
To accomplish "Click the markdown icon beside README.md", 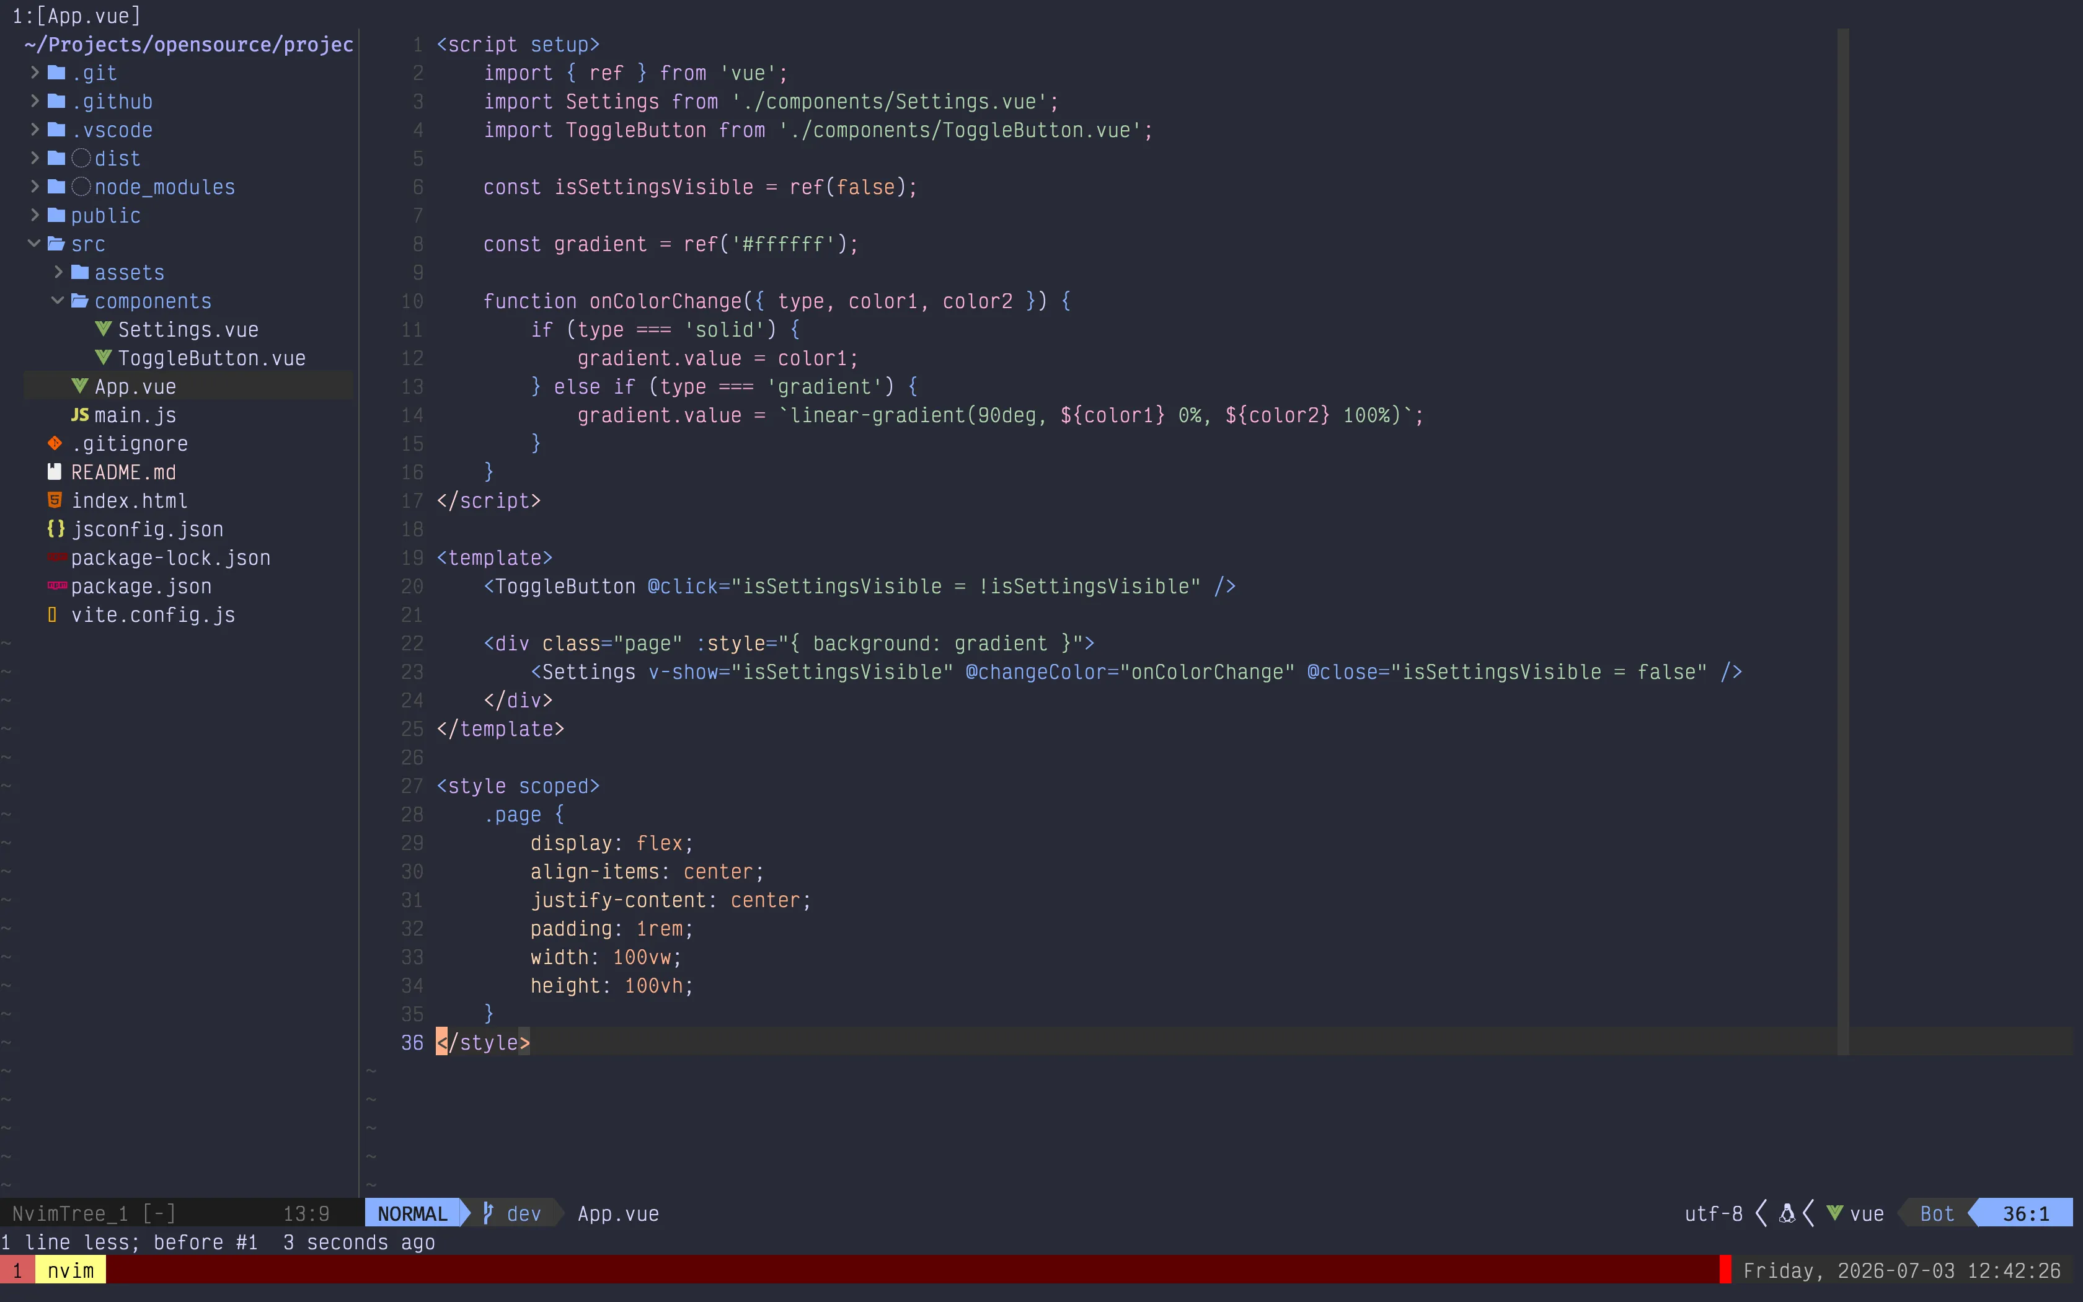I will (x=55, y=472).
